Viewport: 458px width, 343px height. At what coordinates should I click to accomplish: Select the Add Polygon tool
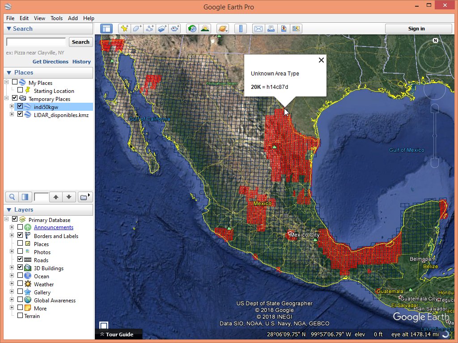137,29
